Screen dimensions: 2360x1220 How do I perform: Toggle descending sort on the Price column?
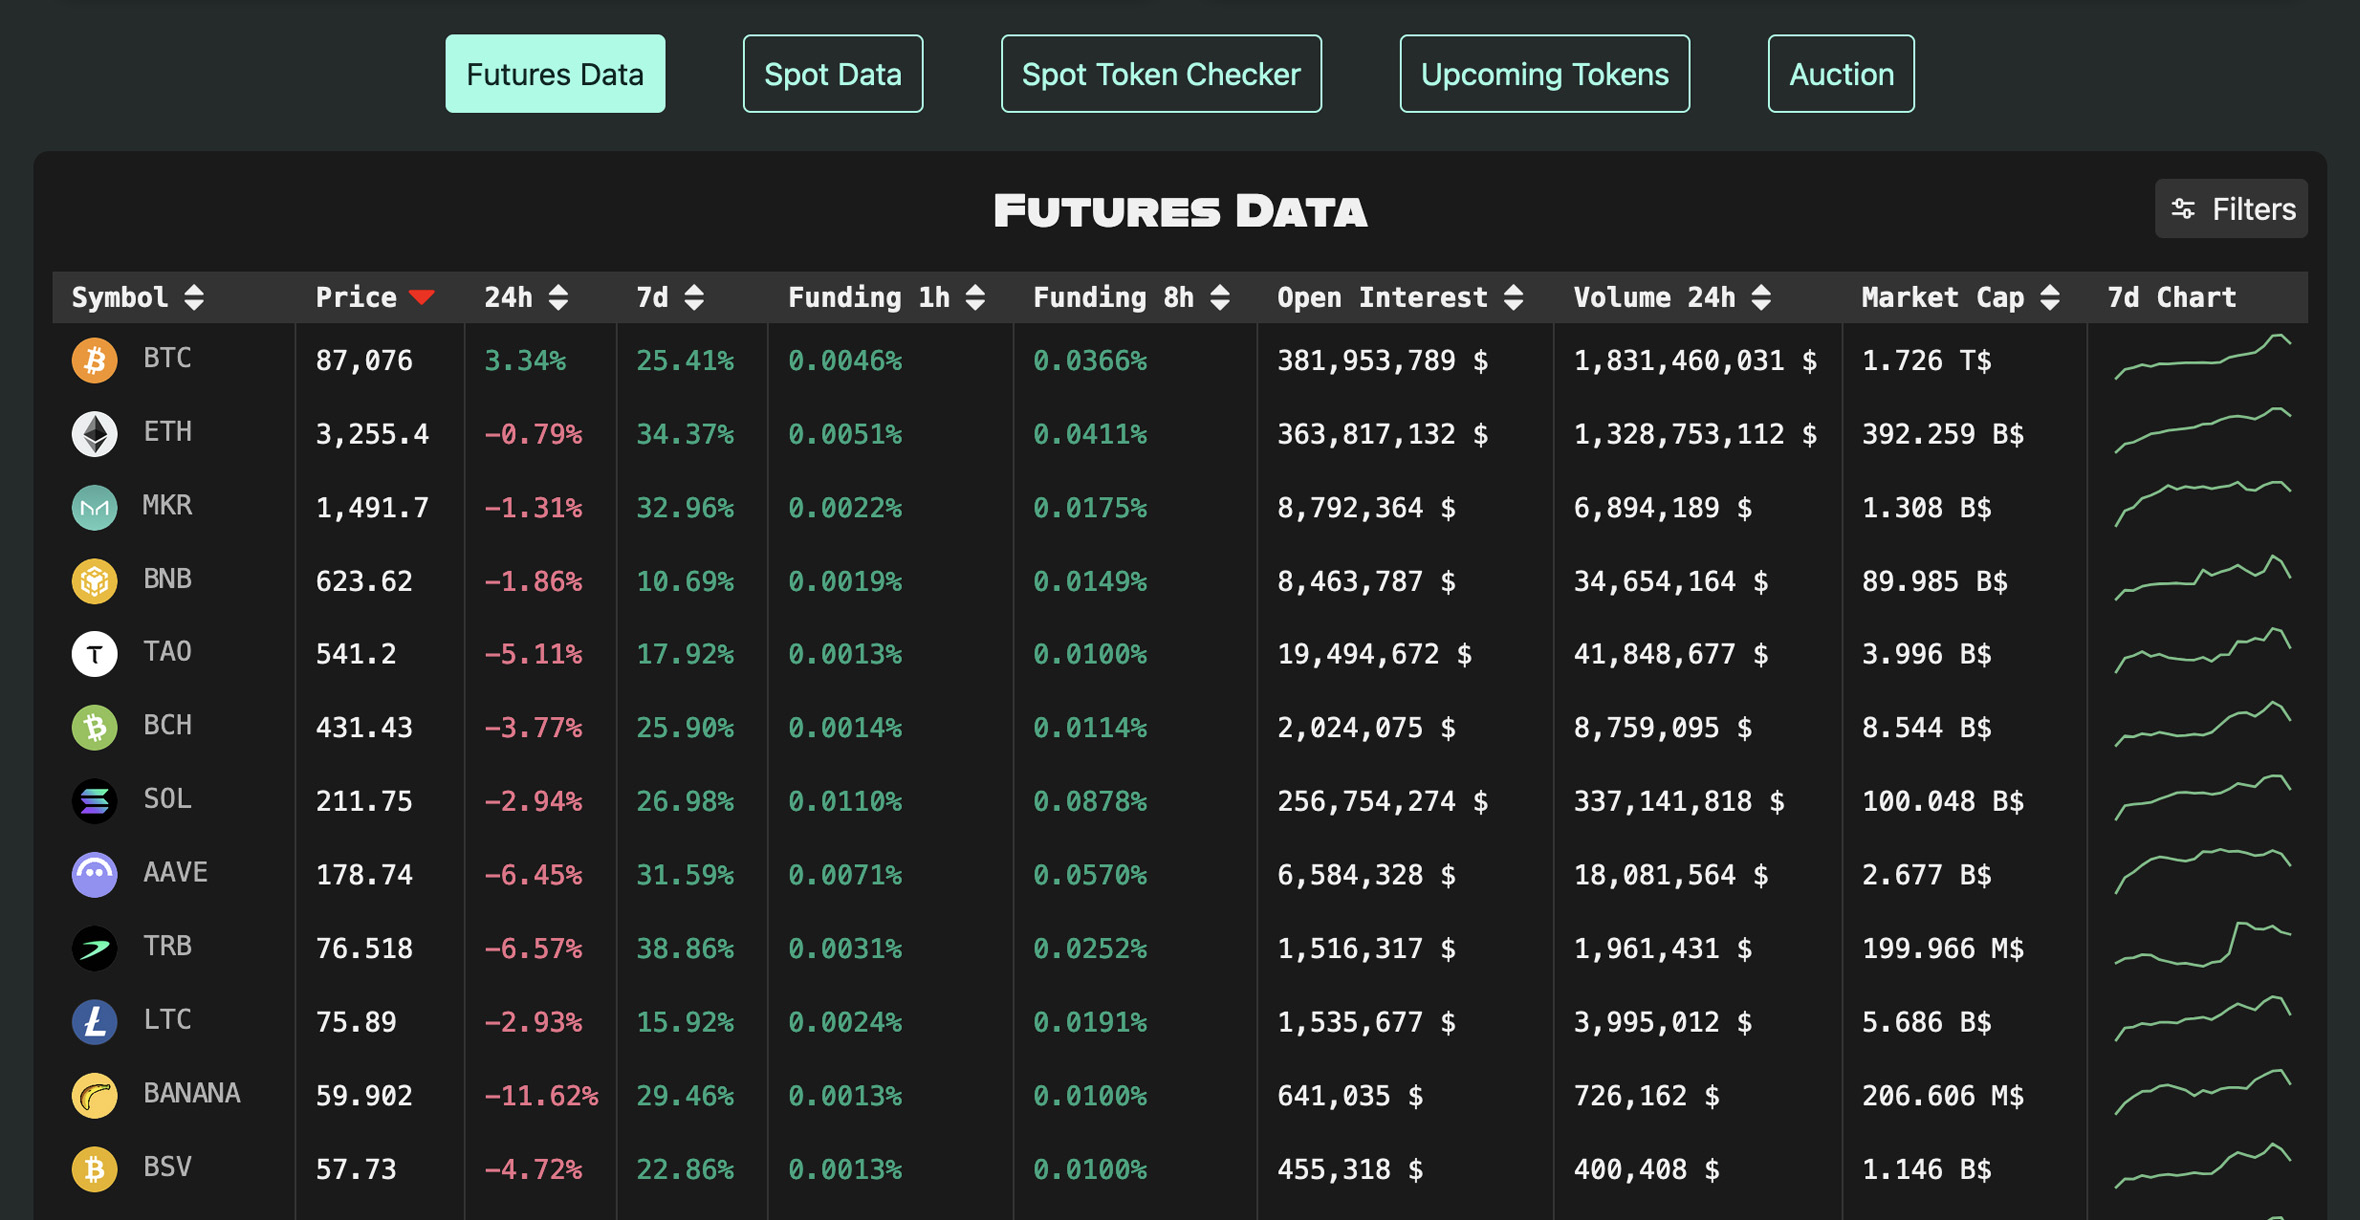424,296
